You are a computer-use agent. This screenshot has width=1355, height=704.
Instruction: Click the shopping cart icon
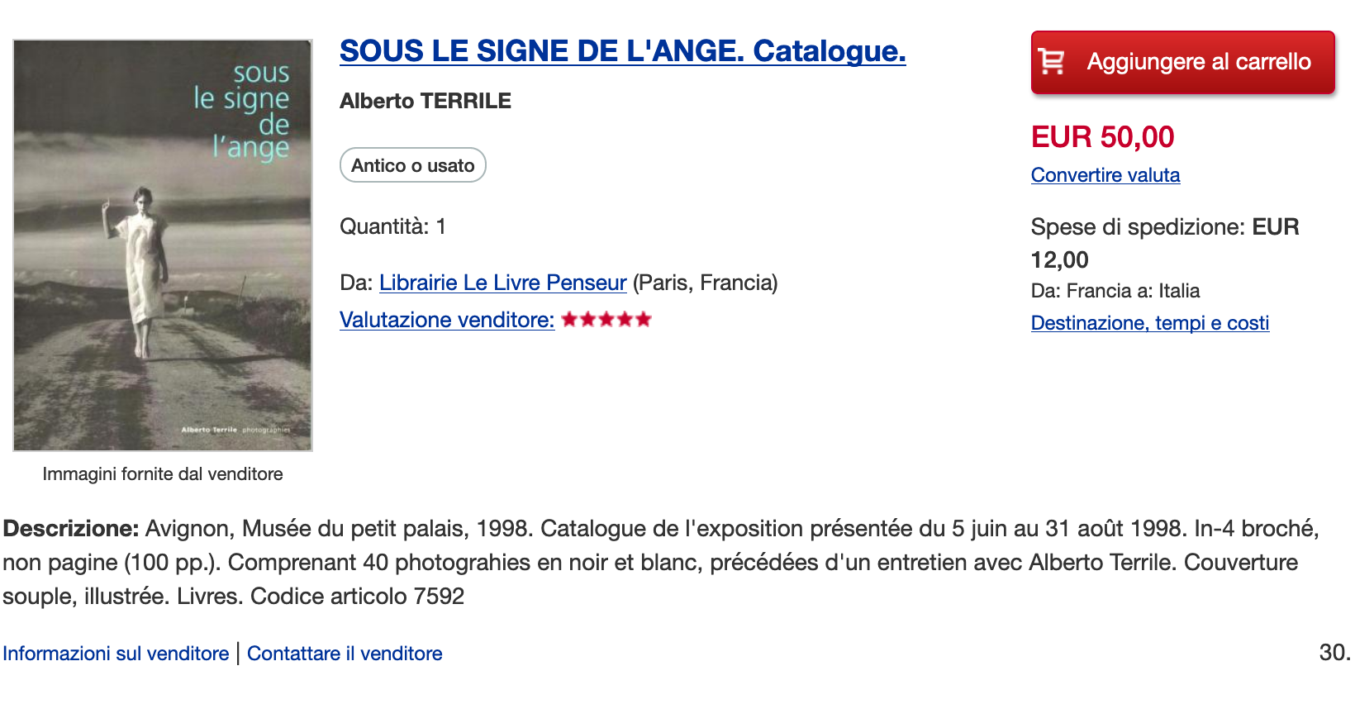click(x=1052, y=62)
